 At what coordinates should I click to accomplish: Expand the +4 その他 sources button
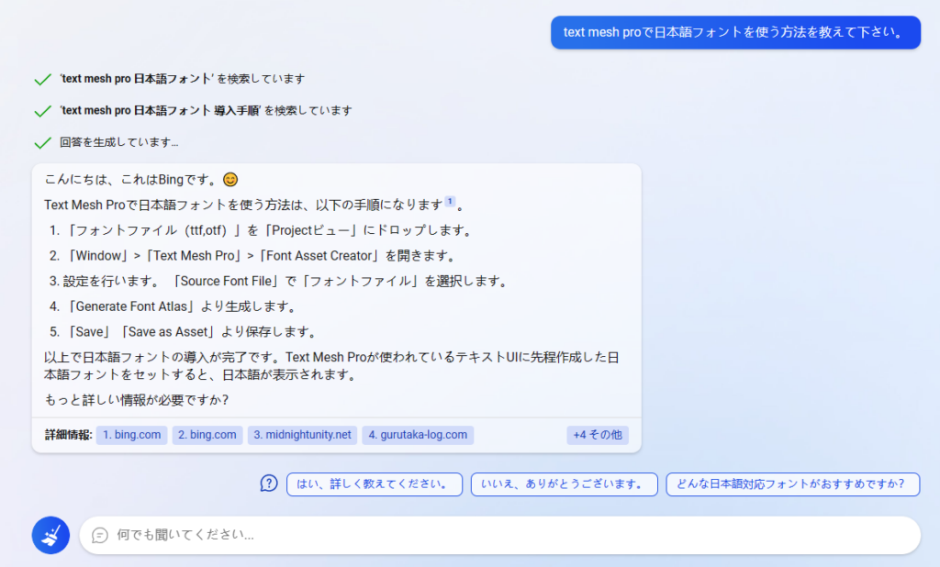tap(598, 435)
